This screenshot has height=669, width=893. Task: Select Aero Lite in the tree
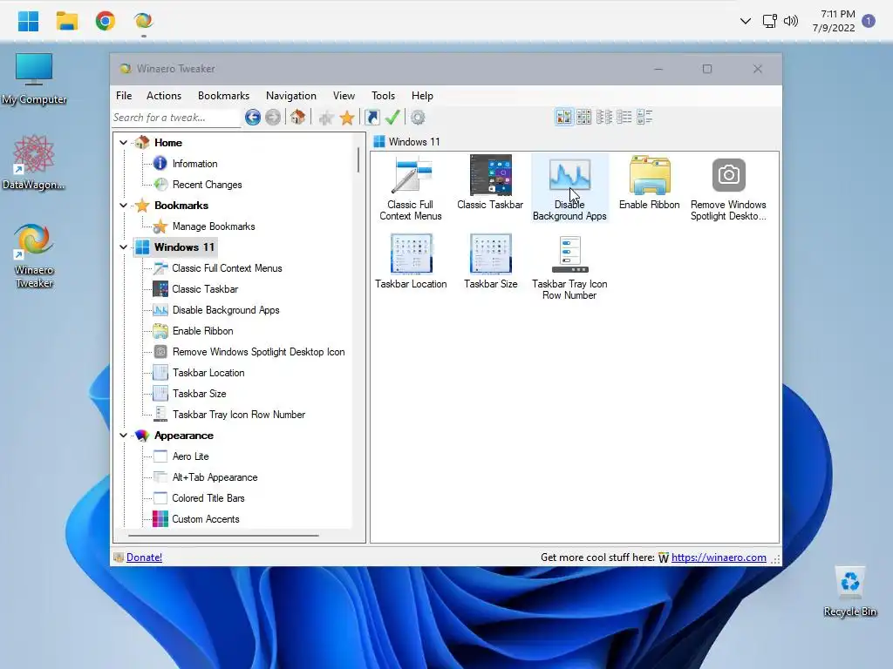(190, 456)
